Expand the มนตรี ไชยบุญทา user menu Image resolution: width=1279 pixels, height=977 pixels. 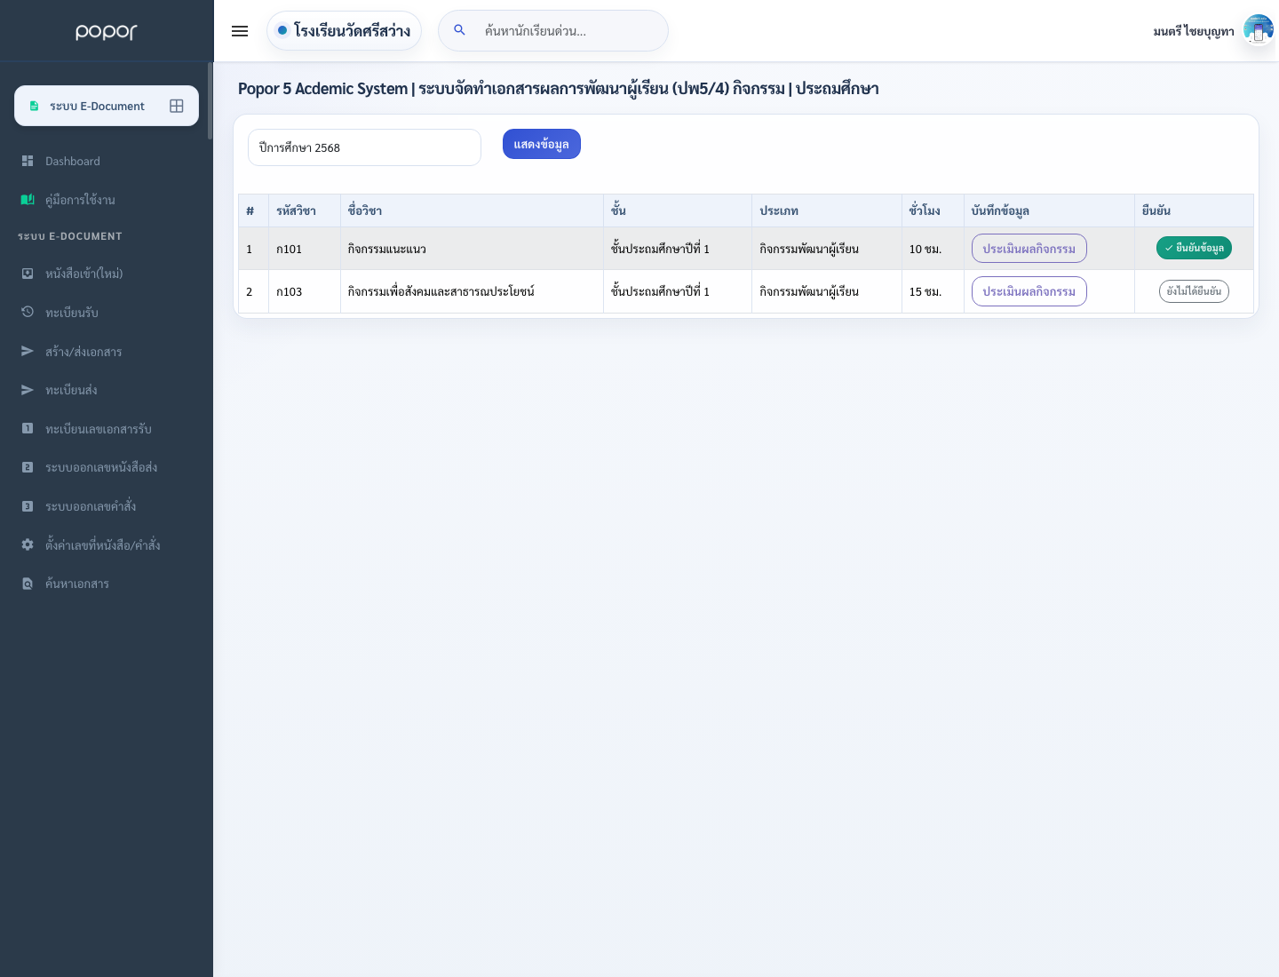pyautogui.click(x=1193, y=31)
